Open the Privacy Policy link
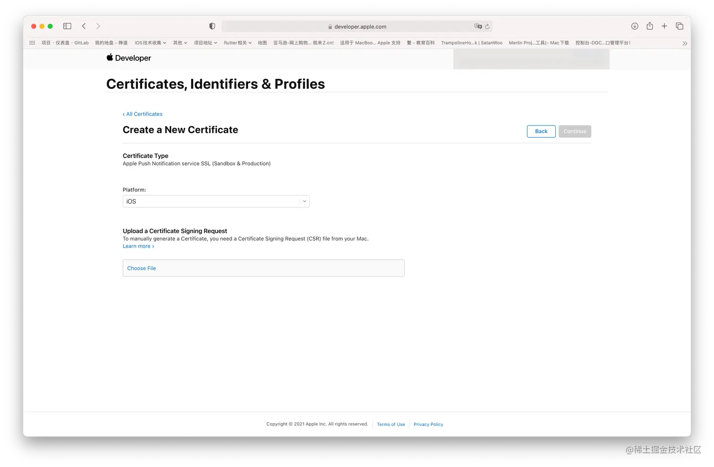Viewport: 714px width, 467px height. [x=428, y=425]
